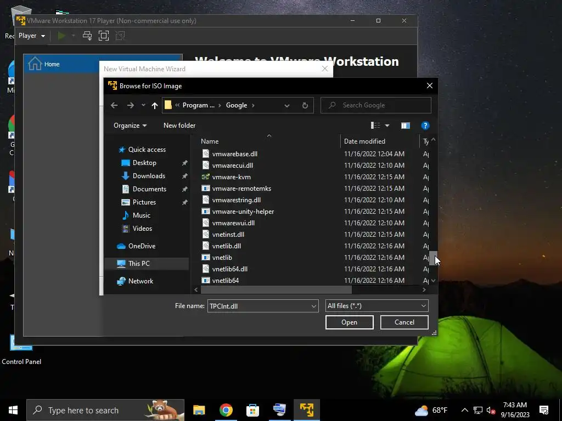Select This PC in navigation pane
This screenshot has width=562, height=421.
click(x=139, y=264)
